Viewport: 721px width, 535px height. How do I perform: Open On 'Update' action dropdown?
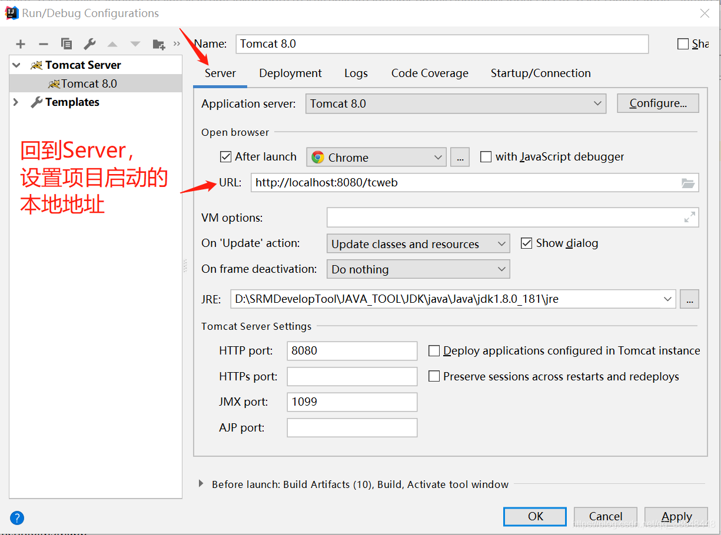click(x=418, y=243)
